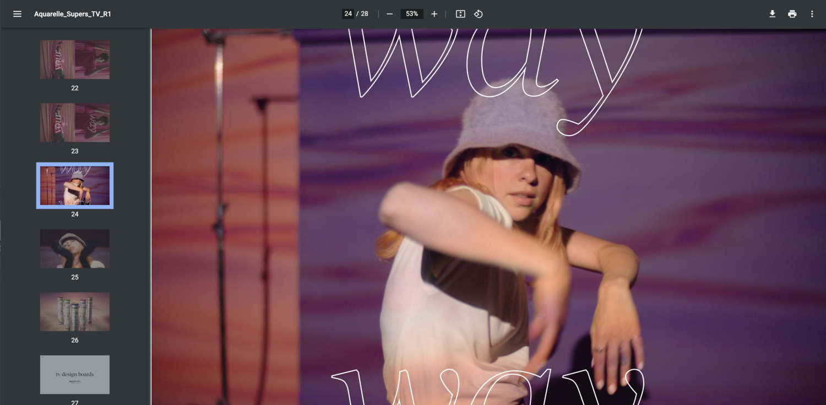Click the page label 25 under thumbnail
Viewport: 826px width, 405px height.
point(75,277)
